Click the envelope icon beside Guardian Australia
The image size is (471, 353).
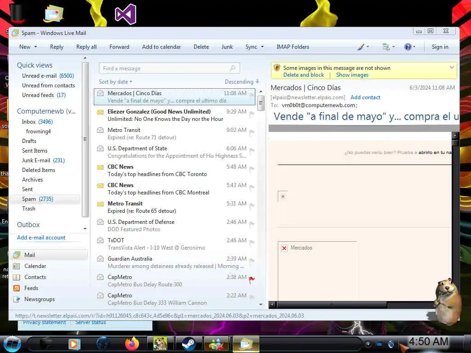click(100, 258)
